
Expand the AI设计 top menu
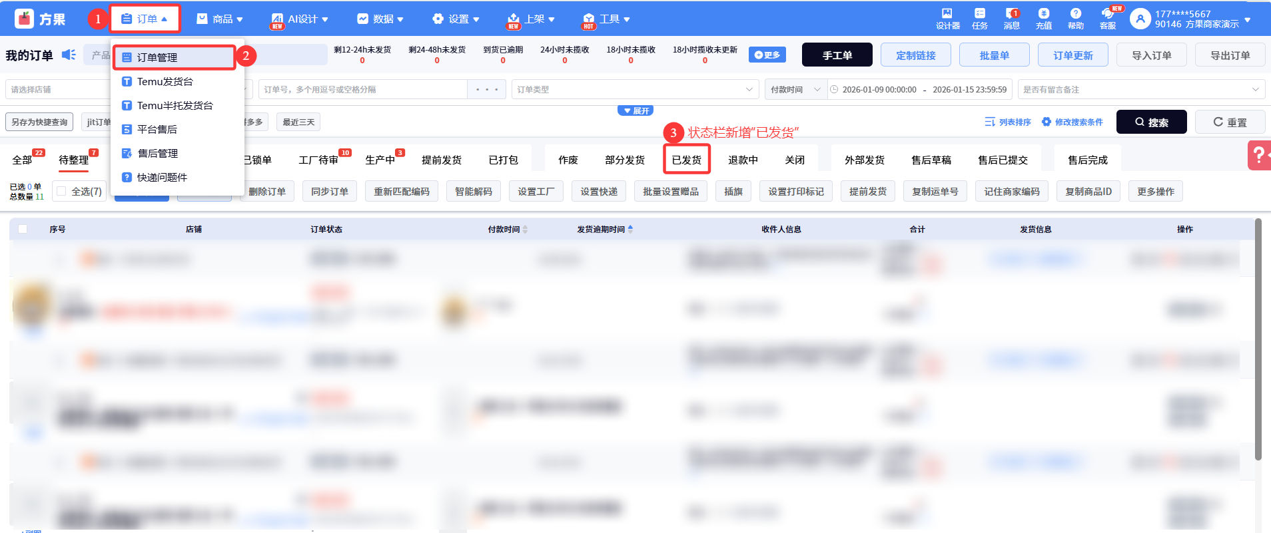[300, 19]
